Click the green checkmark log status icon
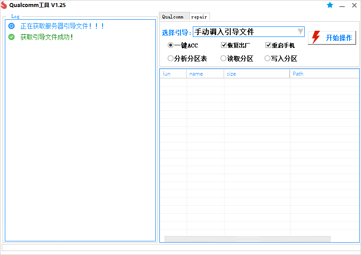The image size is (361, 255). click(11, 37)
